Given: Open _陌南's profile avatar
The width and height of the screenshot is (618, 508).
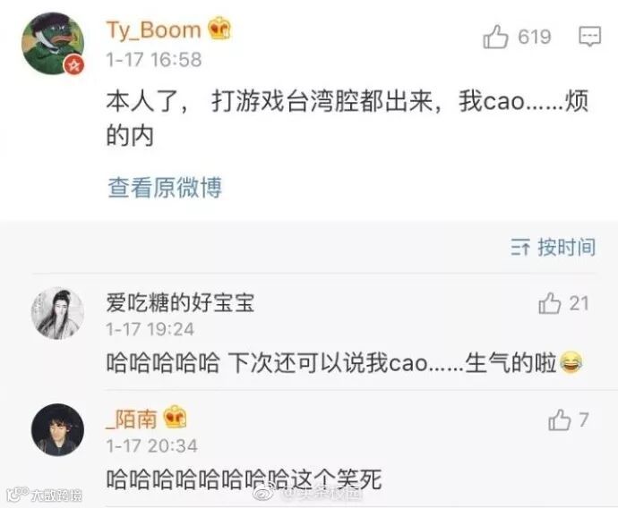Looking at the screenshot, I should (x=57, y=429).
